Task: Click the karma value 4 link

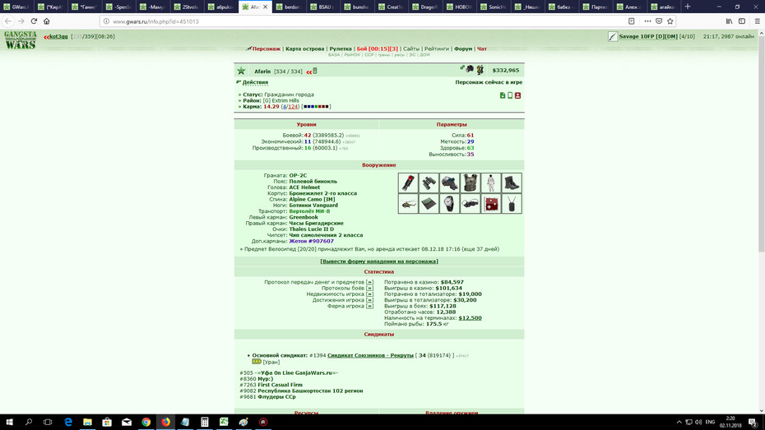Action: point(285,106)
